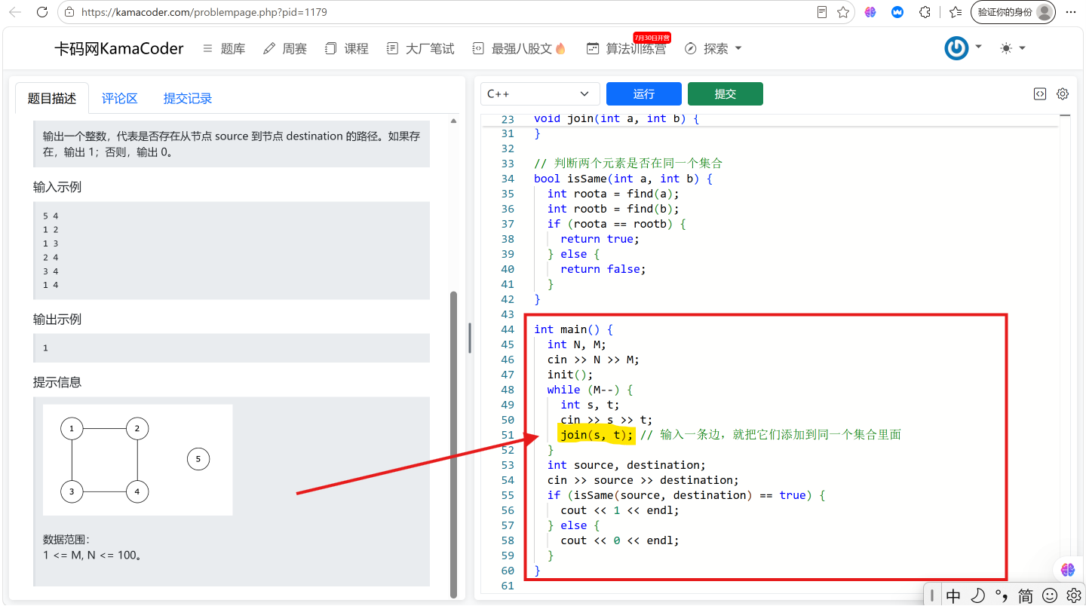
Task: Switch to the 评论区 tab
Action: pyautogui.click(x=120, y=98)
